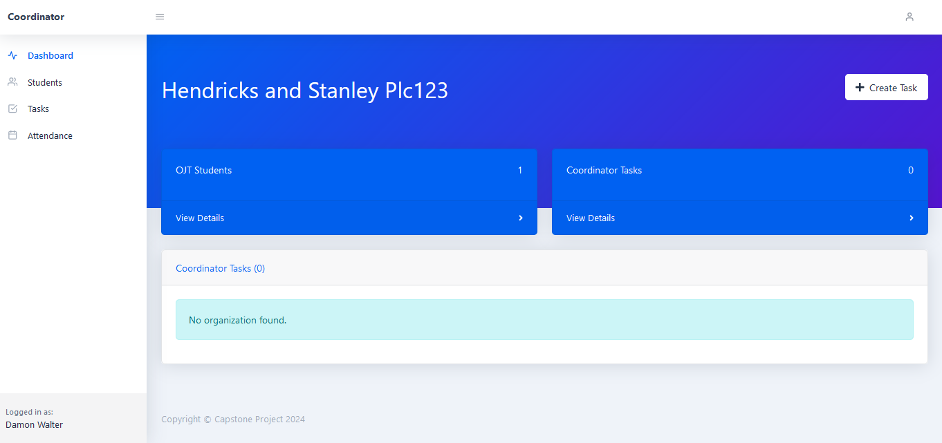Open the user profile icon
Viewport: 942px width, 443px height.
(909, 17)
